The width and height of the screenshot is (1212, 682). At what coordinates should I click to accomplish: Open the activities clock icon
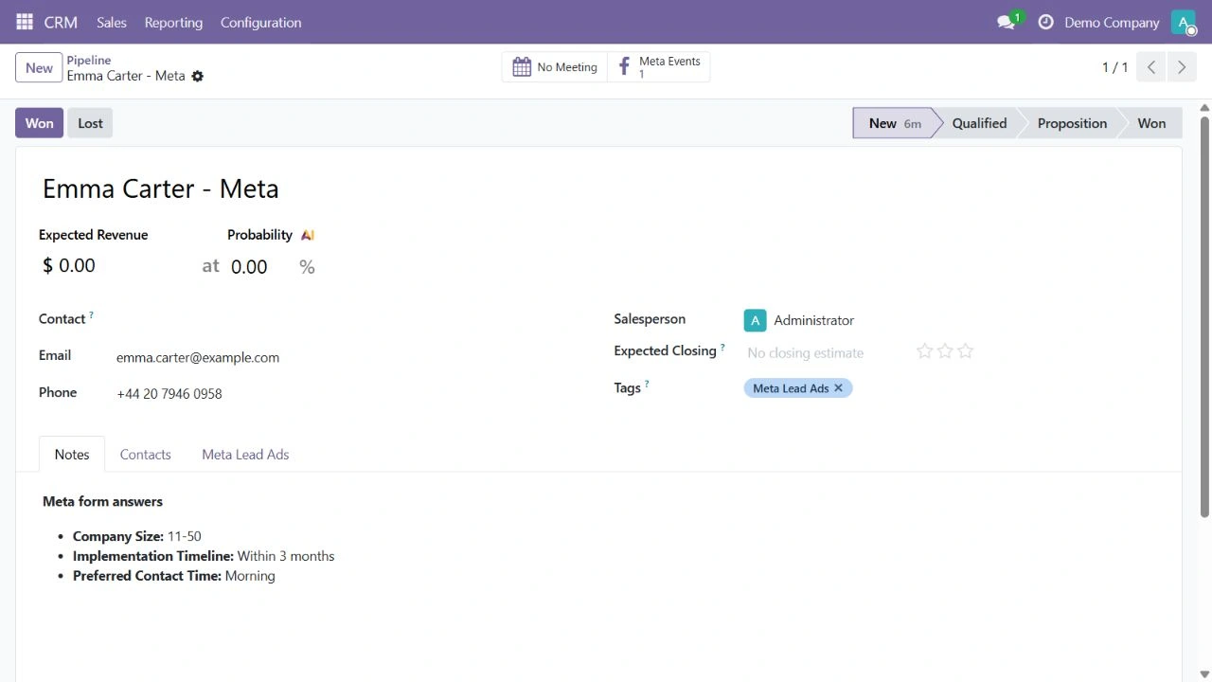coord(1045,22)
